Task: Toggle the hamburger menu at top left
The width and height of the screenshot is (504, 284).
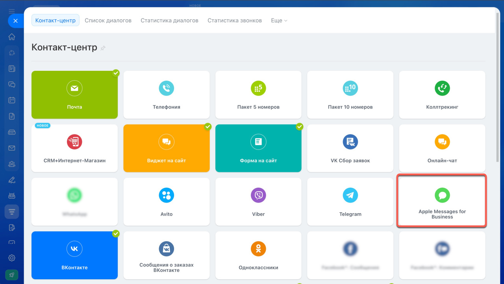Action: pyautogui.click(x=12, y=11)
